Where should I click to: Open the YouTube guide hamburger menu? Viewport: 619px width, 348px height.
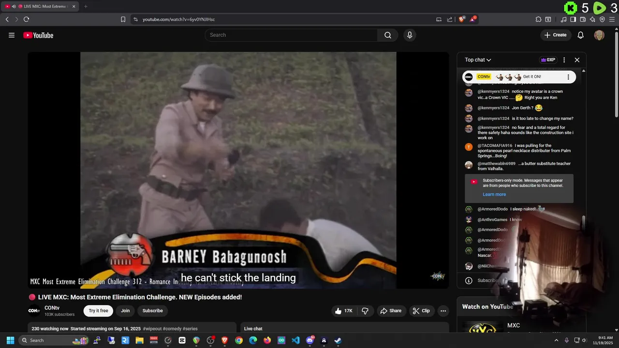12,35
